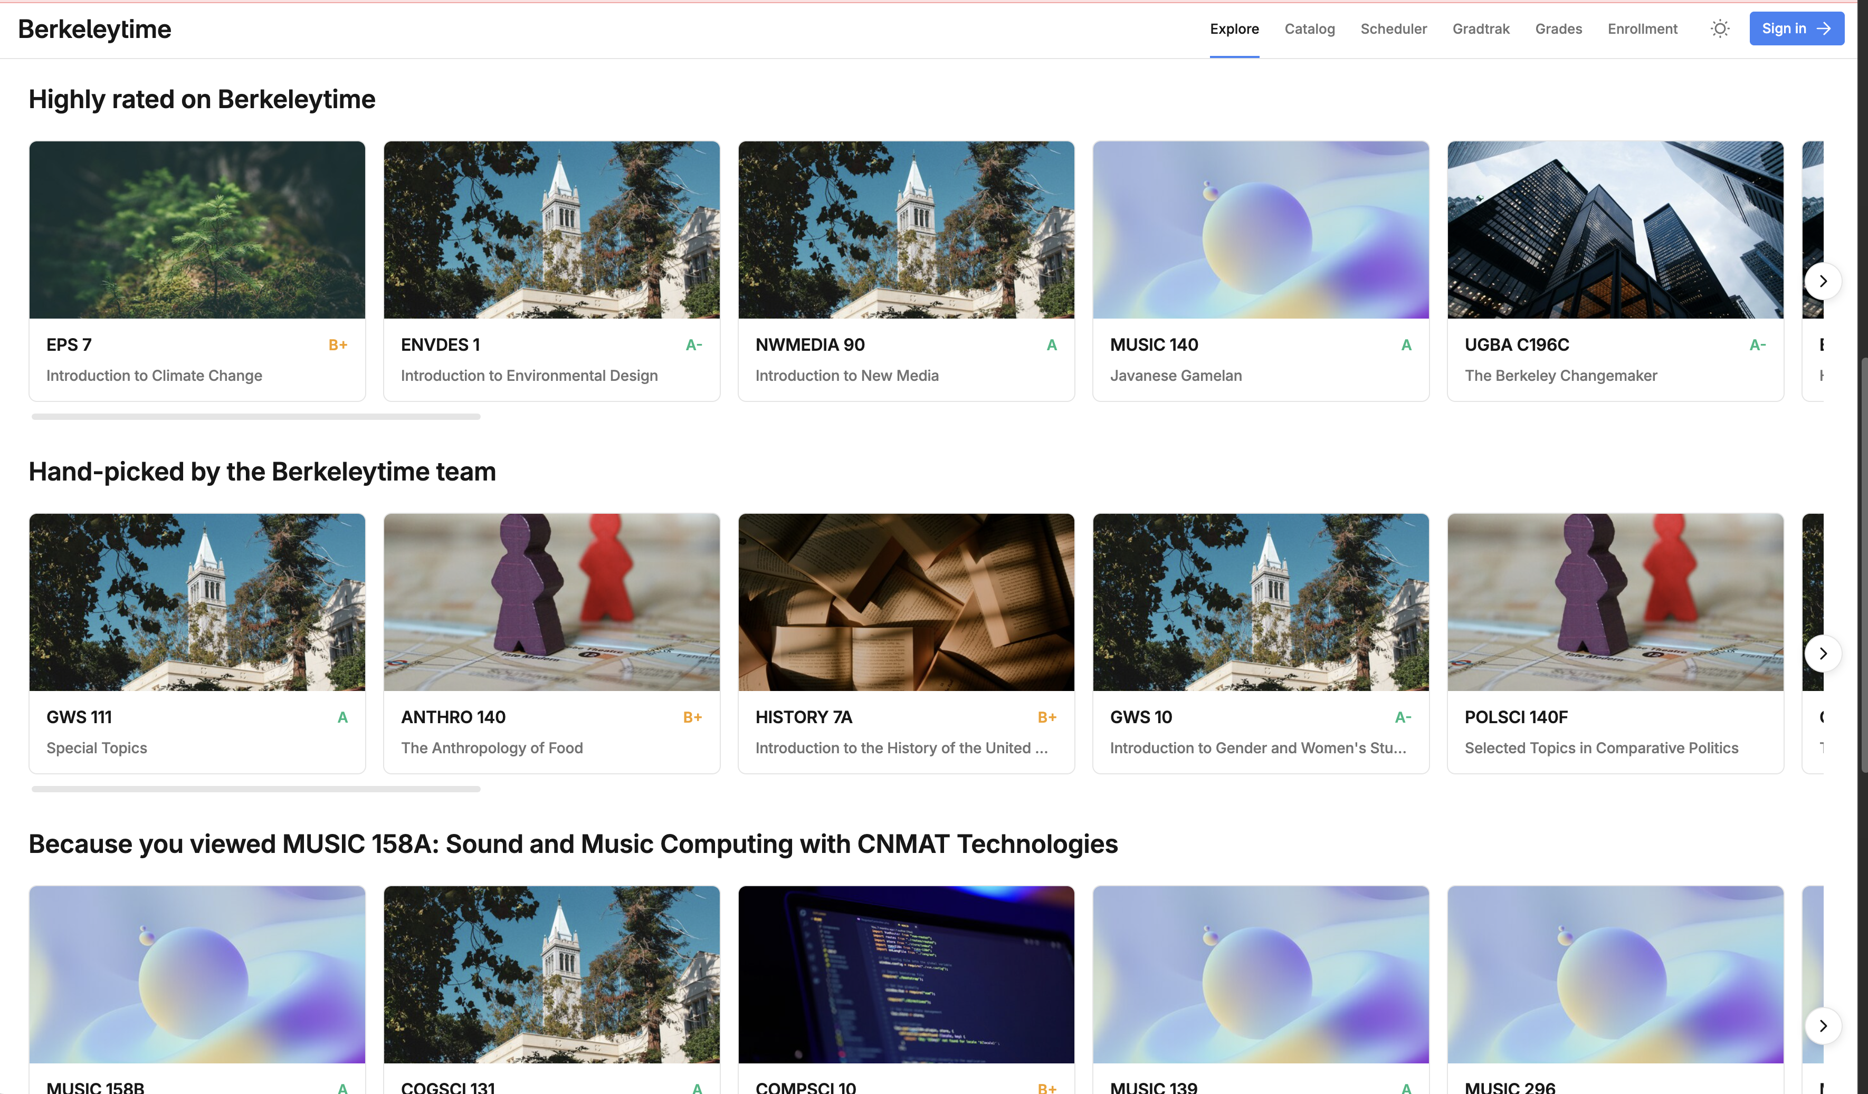Screen dimensions: 1868x1094
Task: Click the ENVDES 1 course code
Action: pyautogui.click(x=440, y=344)
